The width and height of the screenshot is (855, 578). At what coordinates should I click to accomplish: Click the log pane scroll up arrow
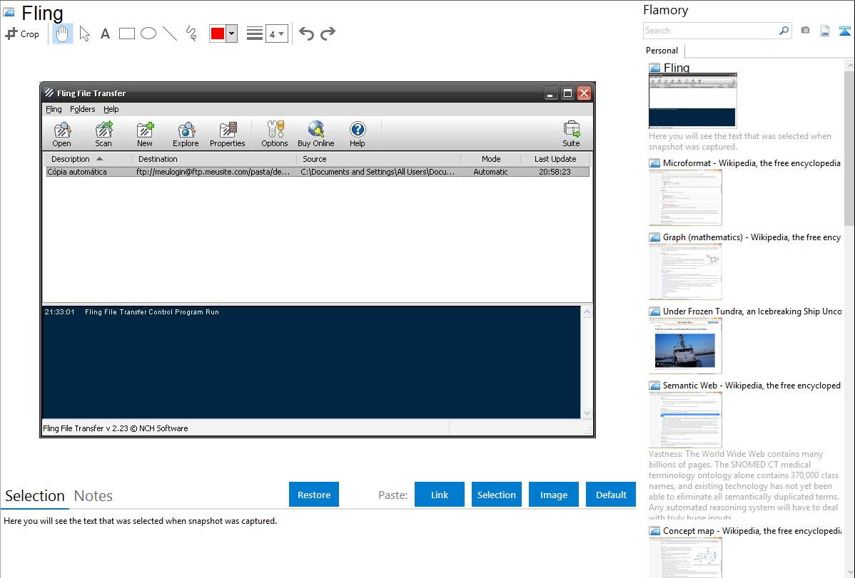pyautogui.click(x=587, y=312)
